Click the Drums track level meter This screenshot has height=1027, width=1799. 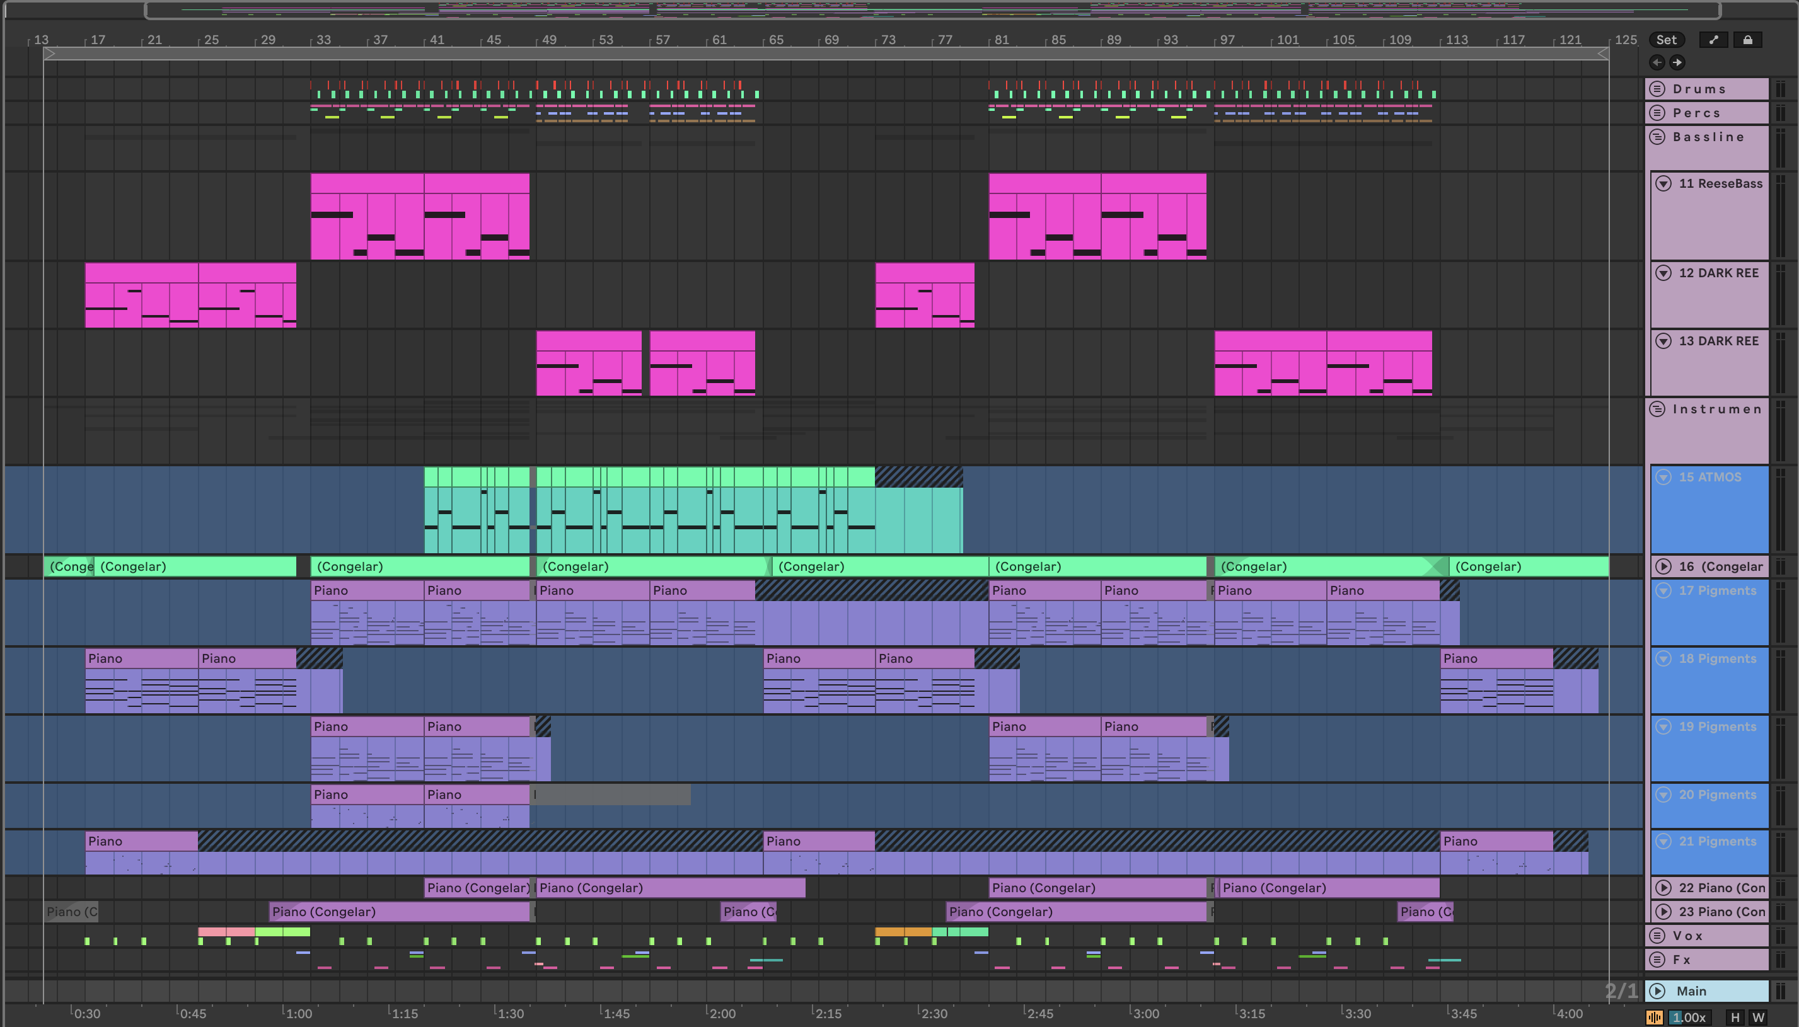(x=1781, y=89)
